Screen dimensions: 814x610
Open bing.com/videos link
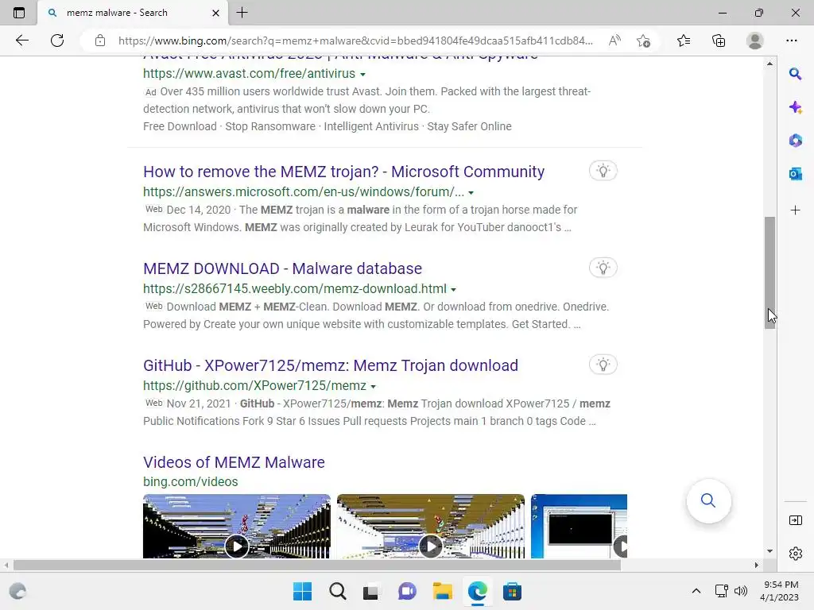click(x=191, y=482)
